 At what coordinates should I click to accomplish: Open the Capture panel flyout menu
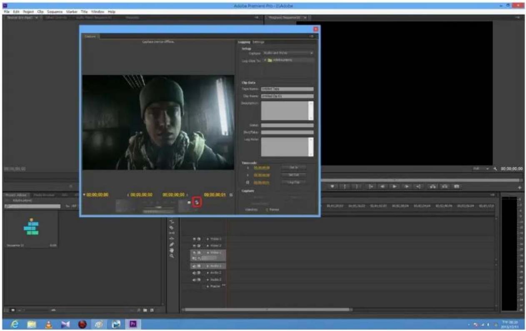[311, 36]
